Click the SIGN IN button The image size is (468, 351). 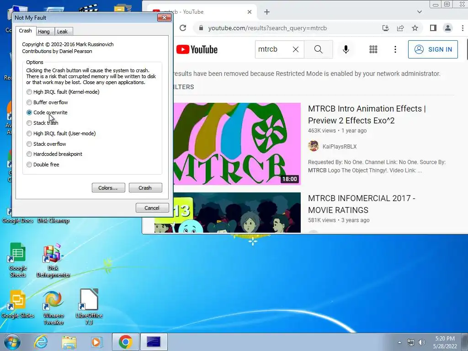433,49
